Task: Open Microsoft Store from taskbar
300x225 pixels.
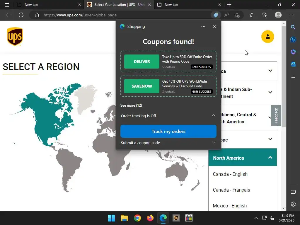Action: (x=189, y=218)
